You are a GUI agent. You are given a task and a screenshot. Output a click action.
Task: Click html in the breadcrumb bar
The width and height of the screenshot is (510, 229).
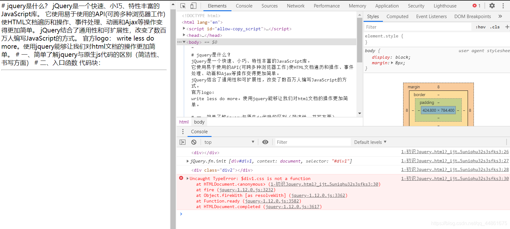[184, 122]
